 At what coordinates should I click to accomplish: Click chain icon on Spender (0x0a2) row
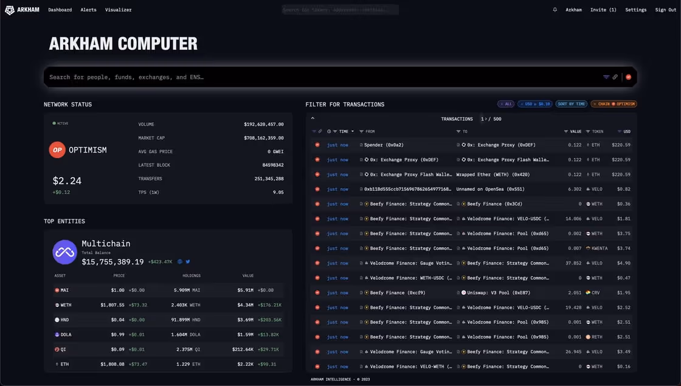[x=317, y=145]
